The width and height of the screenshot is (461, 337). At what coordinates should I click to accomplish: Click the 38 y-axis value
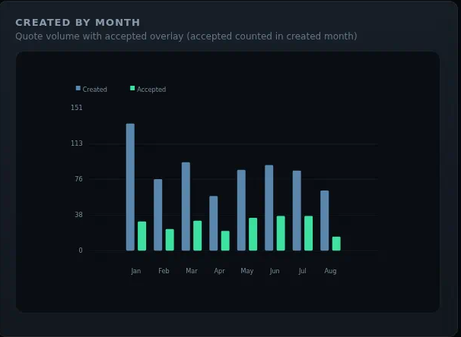point(78,215)
